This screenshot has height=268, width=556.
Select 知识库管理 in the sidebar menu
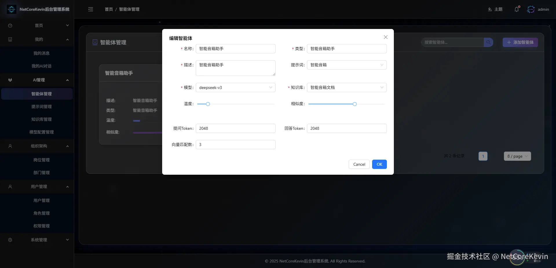[42, 119]
